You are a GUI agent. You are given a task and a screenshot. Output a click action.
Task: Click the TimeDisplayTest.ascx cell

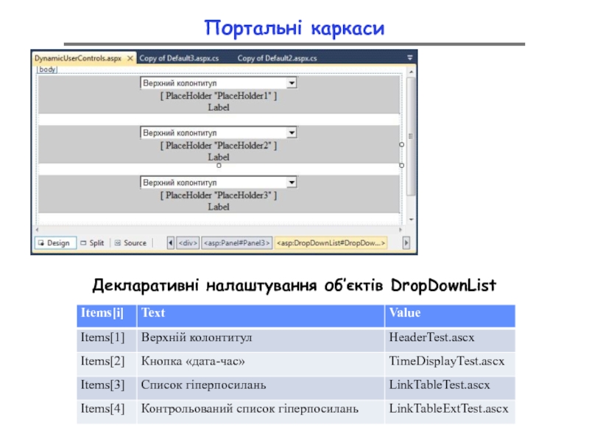(450, 364)
